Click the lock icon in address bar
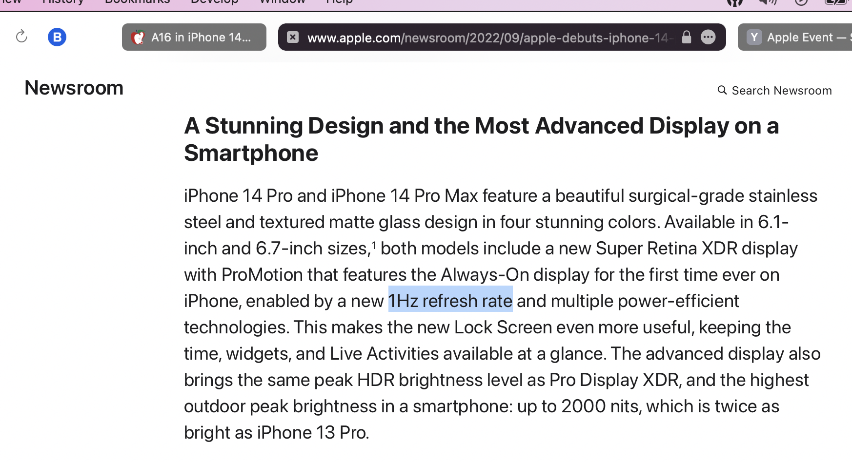The width and height of the screenshot is (852, 462). tap(687, 37)
